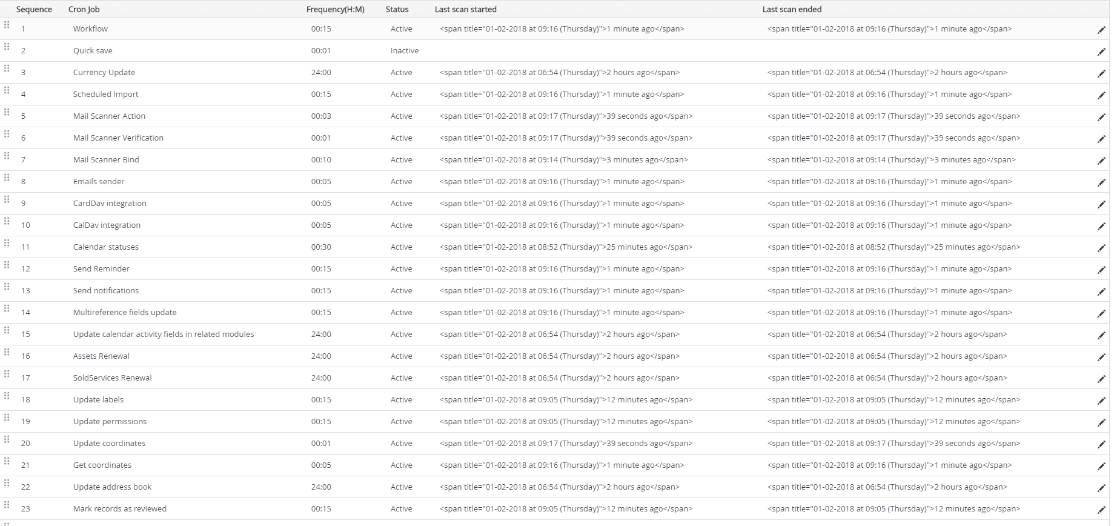Select the Scheduled Import job name
The height and width of the screenshot is (526, 1114).
point(106,95)
